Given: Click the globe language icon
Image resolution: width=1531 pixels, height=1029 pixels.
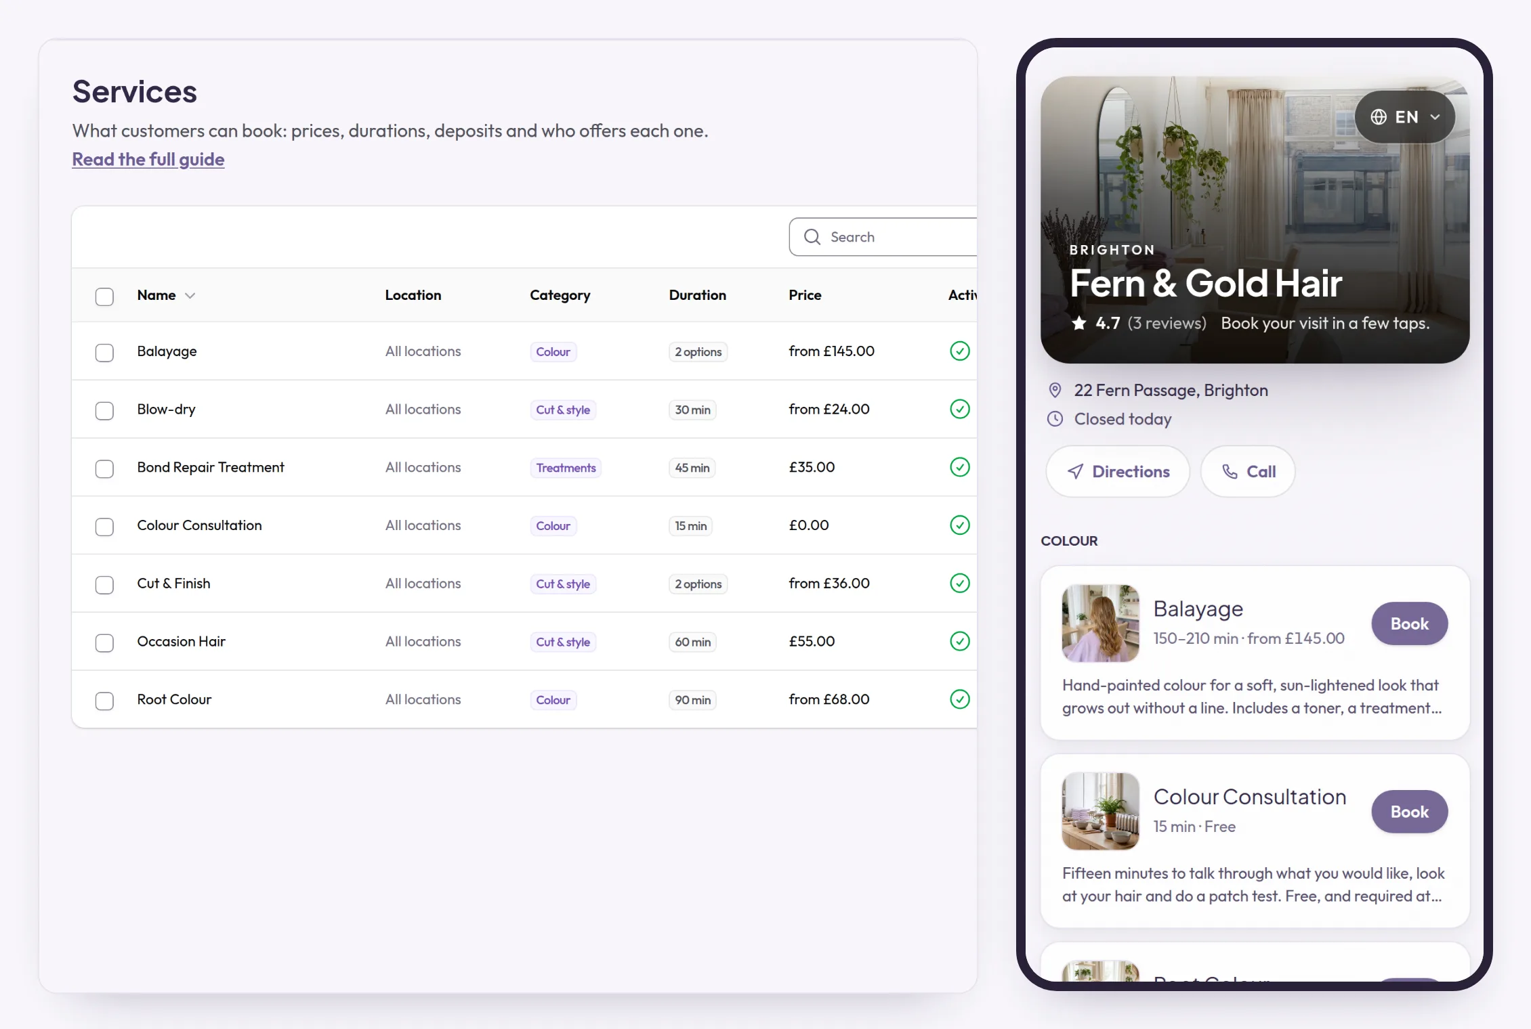Looking at the screenshot, I should click(x=1379, y=117).
